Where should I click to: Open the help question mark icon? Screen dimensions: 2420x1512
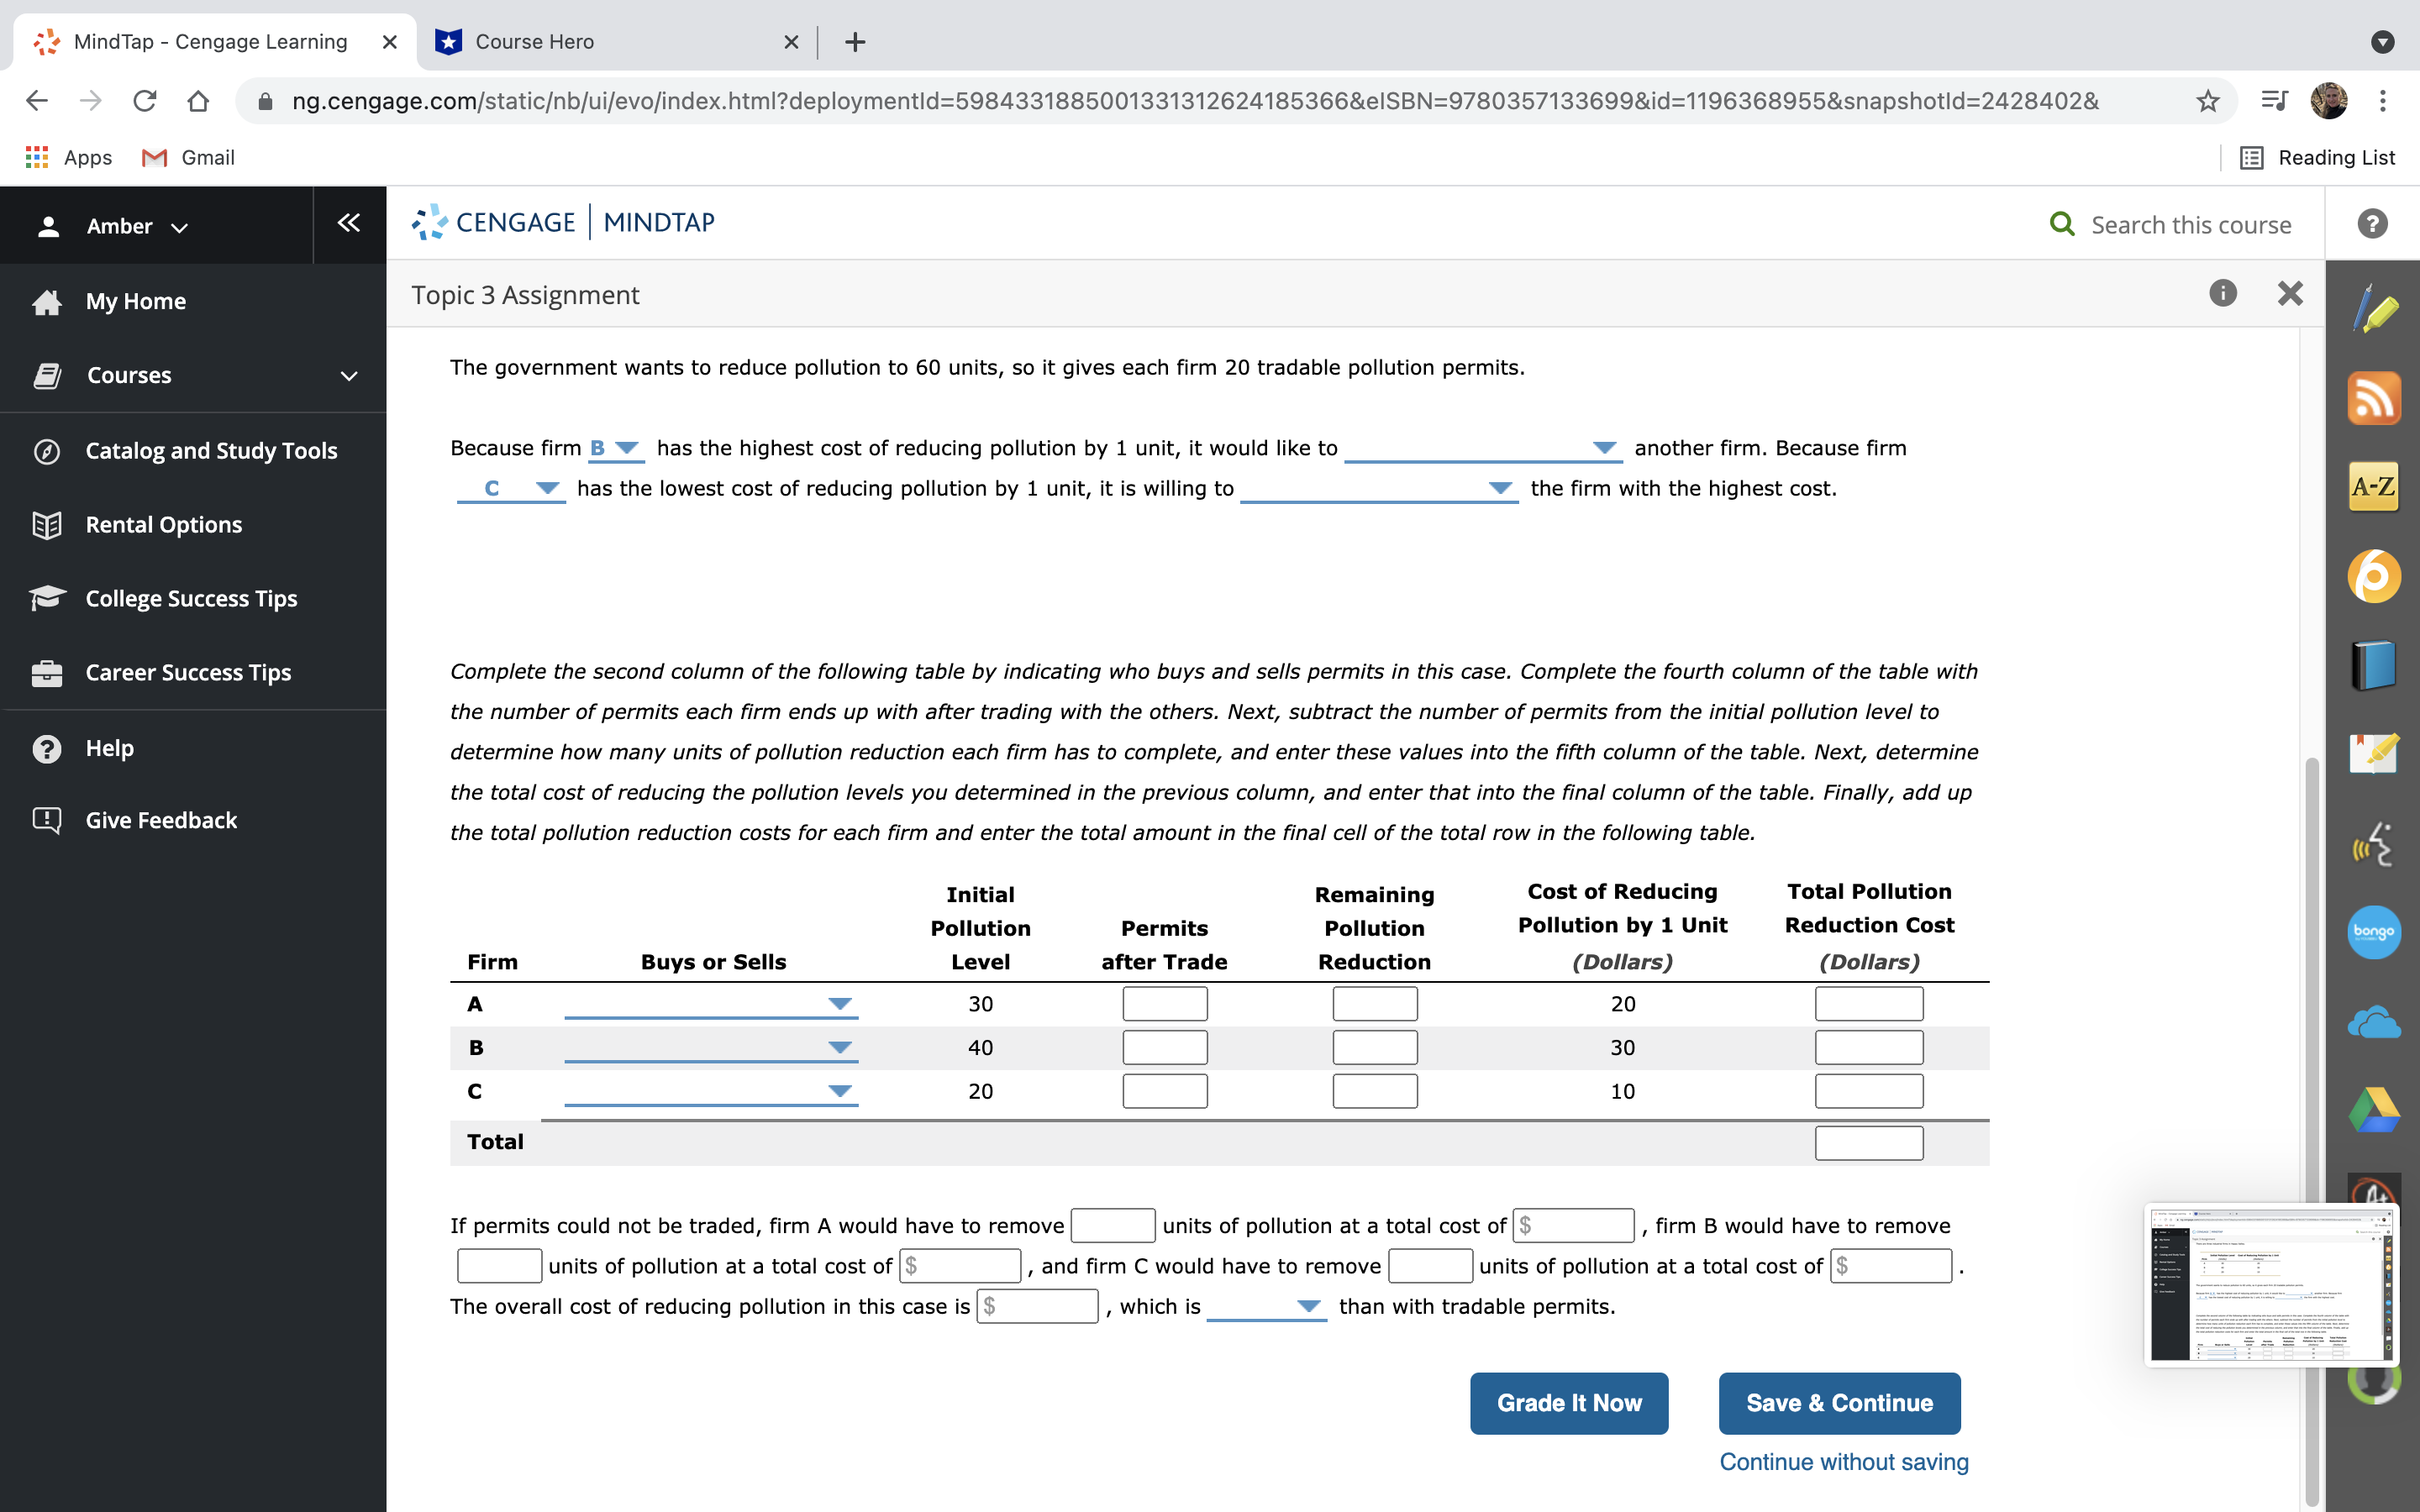(2372, 224)
